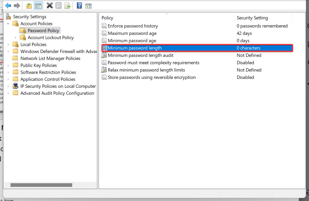
Task: Expand IP Security Policies node
Action: coord(8,86)
